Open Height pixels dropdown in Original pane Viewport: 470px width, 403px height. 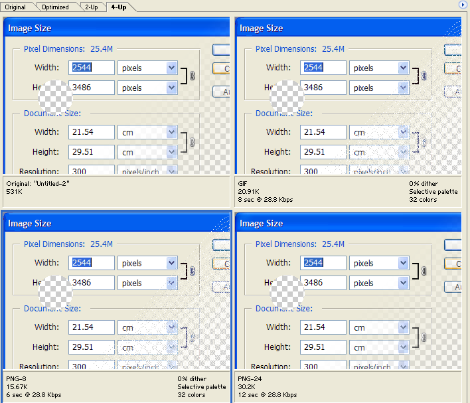[171, 88]
